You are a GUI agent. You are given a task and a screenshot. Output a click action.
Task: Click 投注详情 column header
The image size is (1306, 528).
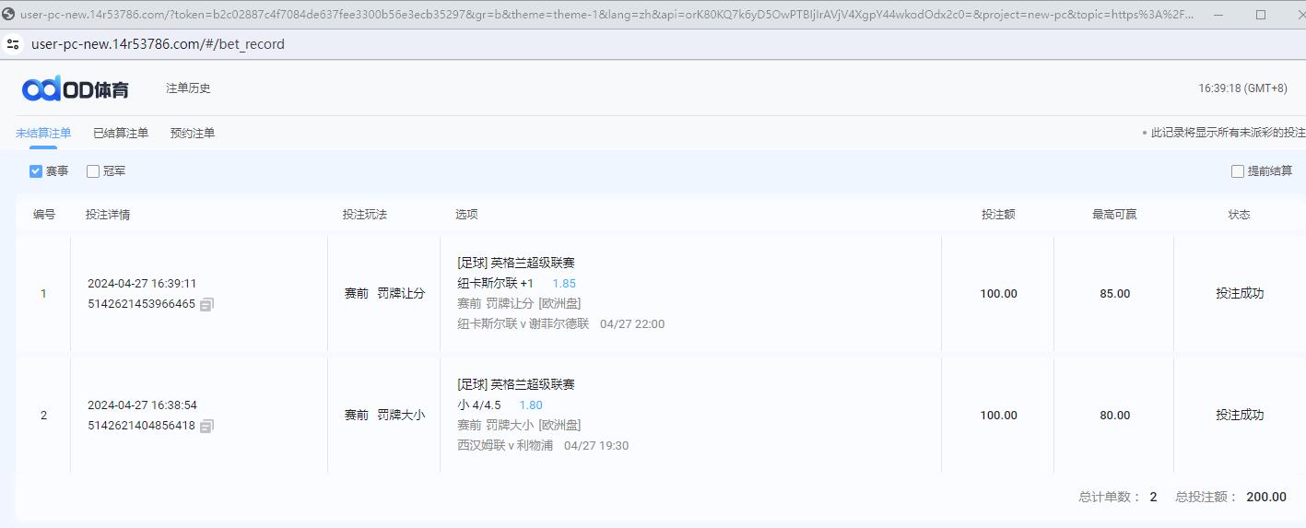coord(108,215)
